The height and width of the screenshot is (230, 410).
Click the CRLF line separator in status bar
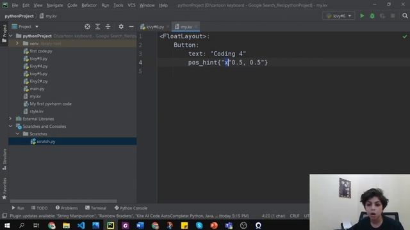pos(295,216)
